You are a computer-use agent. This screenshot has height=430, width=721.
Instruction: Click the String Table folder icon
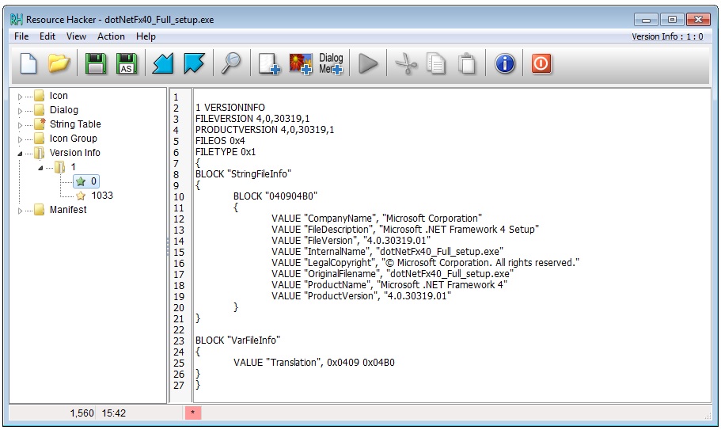click(x=40, y=124)
